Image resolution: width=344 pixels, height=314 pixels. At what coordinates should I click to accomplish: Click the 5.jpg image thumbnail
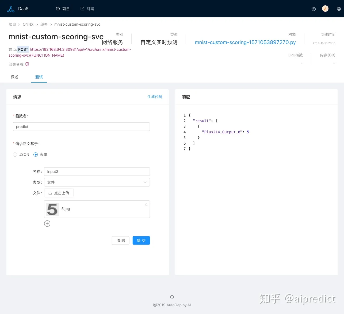pyautogui.click(x=52, y=209)
